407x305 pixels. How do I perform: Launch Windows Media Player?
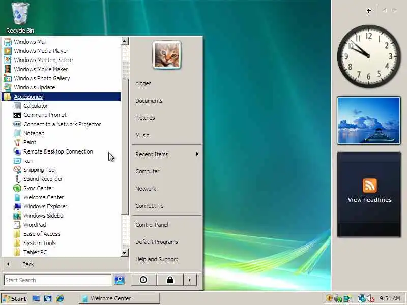click(36, 51)
